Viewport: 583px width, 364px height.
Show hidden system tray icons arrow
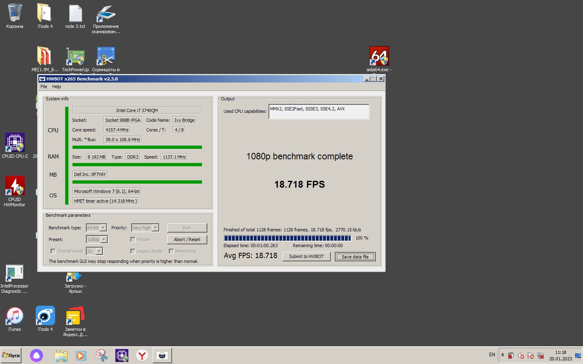pos(502,355)
